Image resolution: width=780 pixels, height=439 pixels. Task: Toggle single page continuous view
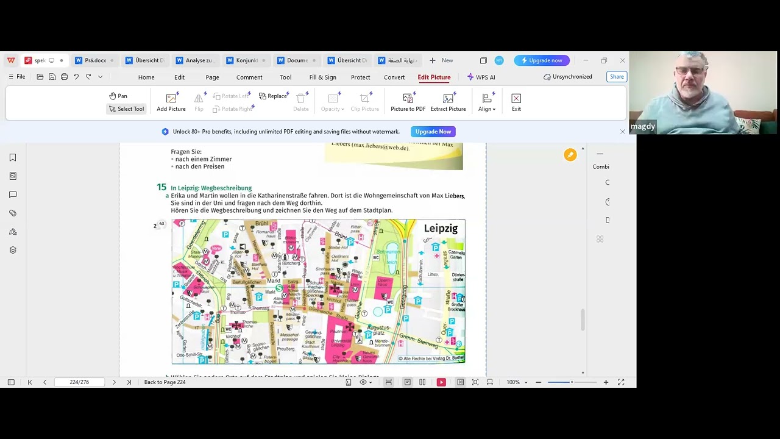(407, 382)
